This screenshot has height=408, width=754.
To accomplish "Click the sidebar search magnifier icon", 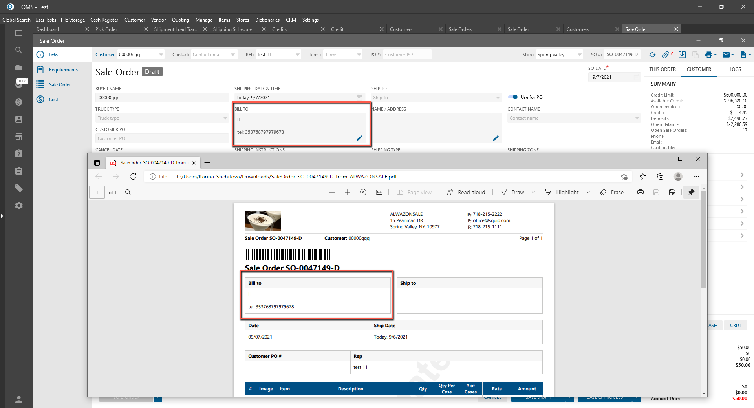I will (x=18, y=50).
